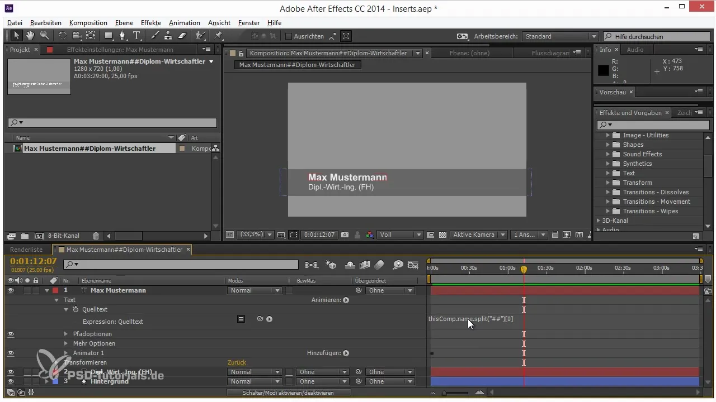
Task: Open channel display RGB circles icon
Action: tap(369, 235)
